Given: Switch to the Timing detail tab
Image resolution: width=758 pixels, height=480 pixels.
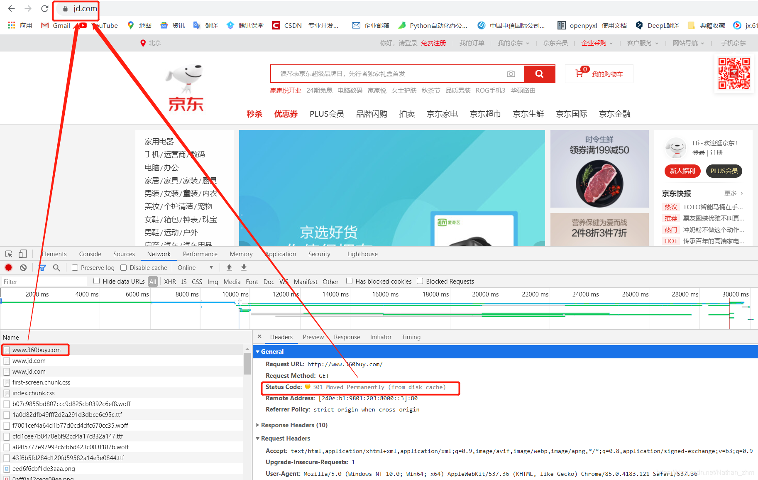Looking at the screenshot, I should click(411, 337).
